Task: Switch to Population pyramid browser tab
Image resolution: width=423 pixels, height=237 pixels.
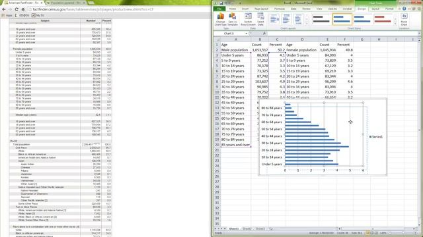Action: click(65, 3)
